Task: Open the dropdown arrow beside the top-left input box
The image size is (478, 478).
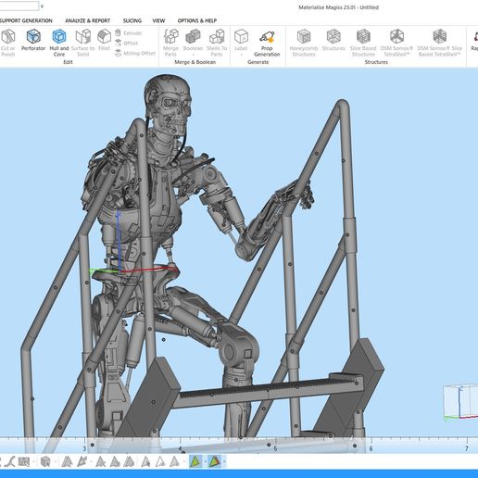Action: click(42, 6)
